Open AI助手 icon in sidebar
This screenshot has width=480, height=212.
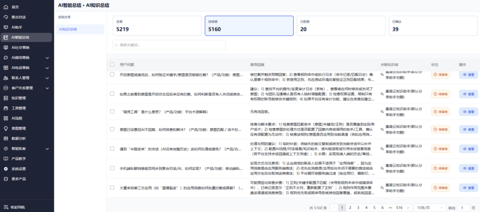[5, 27]
